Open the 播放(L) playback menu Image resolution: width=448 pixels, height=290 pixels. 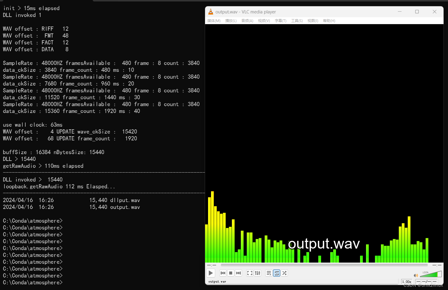[231, 21]
